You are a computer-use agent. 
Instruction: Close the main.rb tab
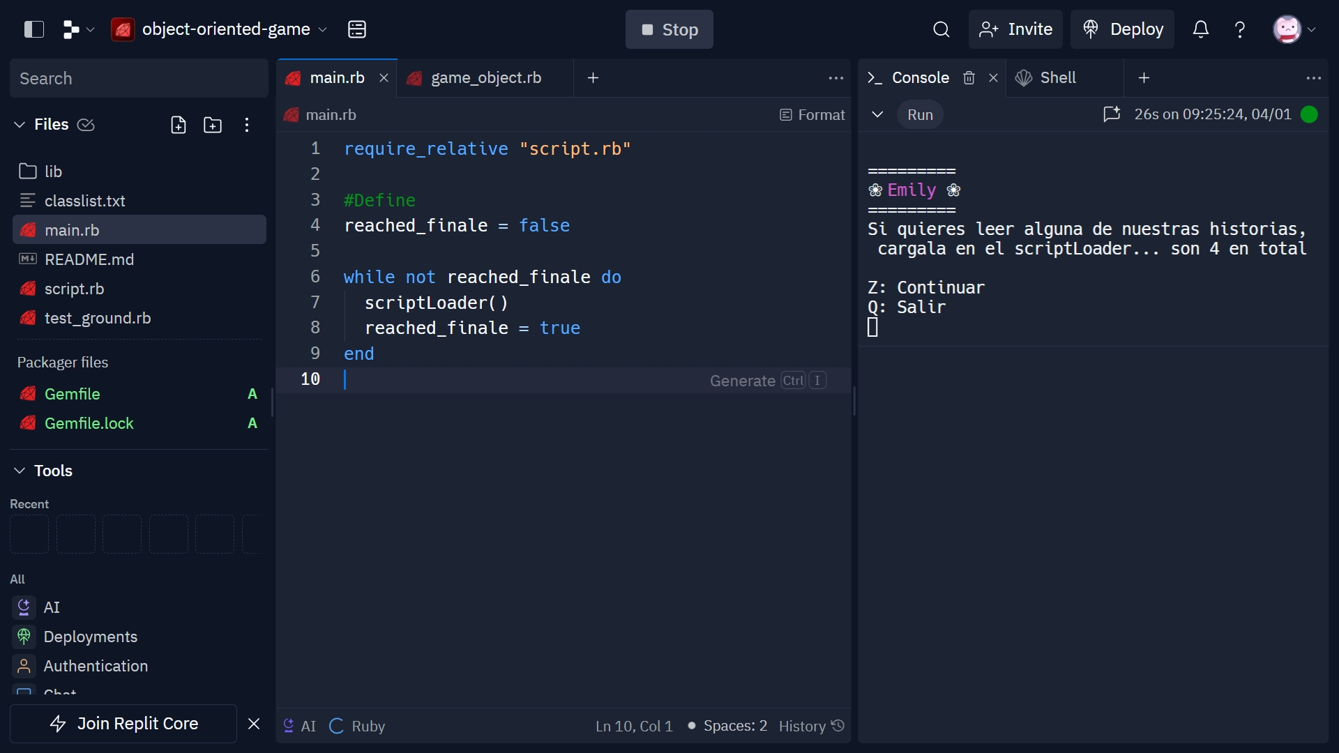click(384, 78)
